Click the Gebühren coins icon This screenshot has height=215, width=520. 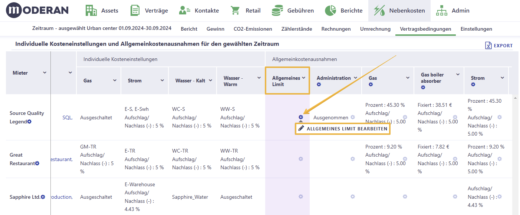click(277, 10)
